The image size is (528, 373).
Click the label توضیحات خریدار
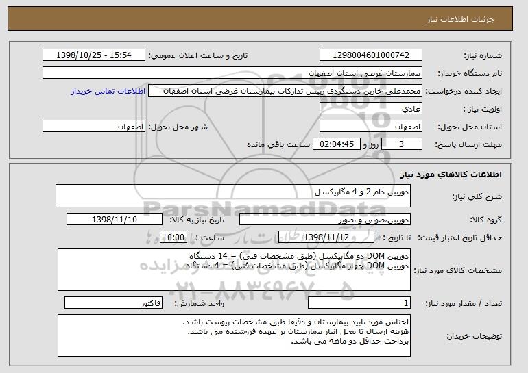pos(474,336)
